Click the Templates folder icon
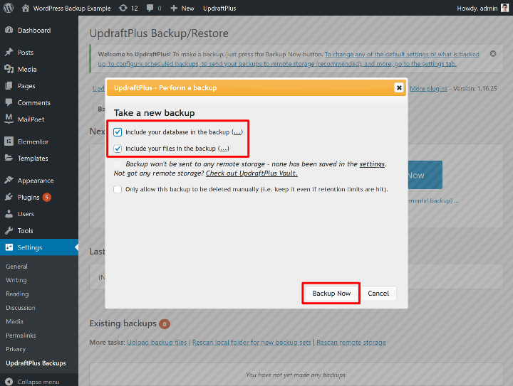This screenshot has width=513, height=386. click(9, 158)
